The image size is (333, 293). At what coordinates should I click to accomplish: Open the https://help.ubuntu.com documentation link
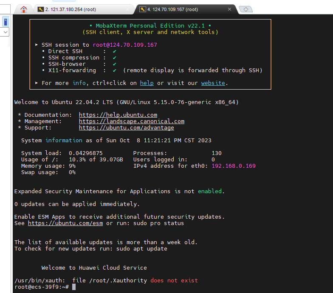coord(118,115)
